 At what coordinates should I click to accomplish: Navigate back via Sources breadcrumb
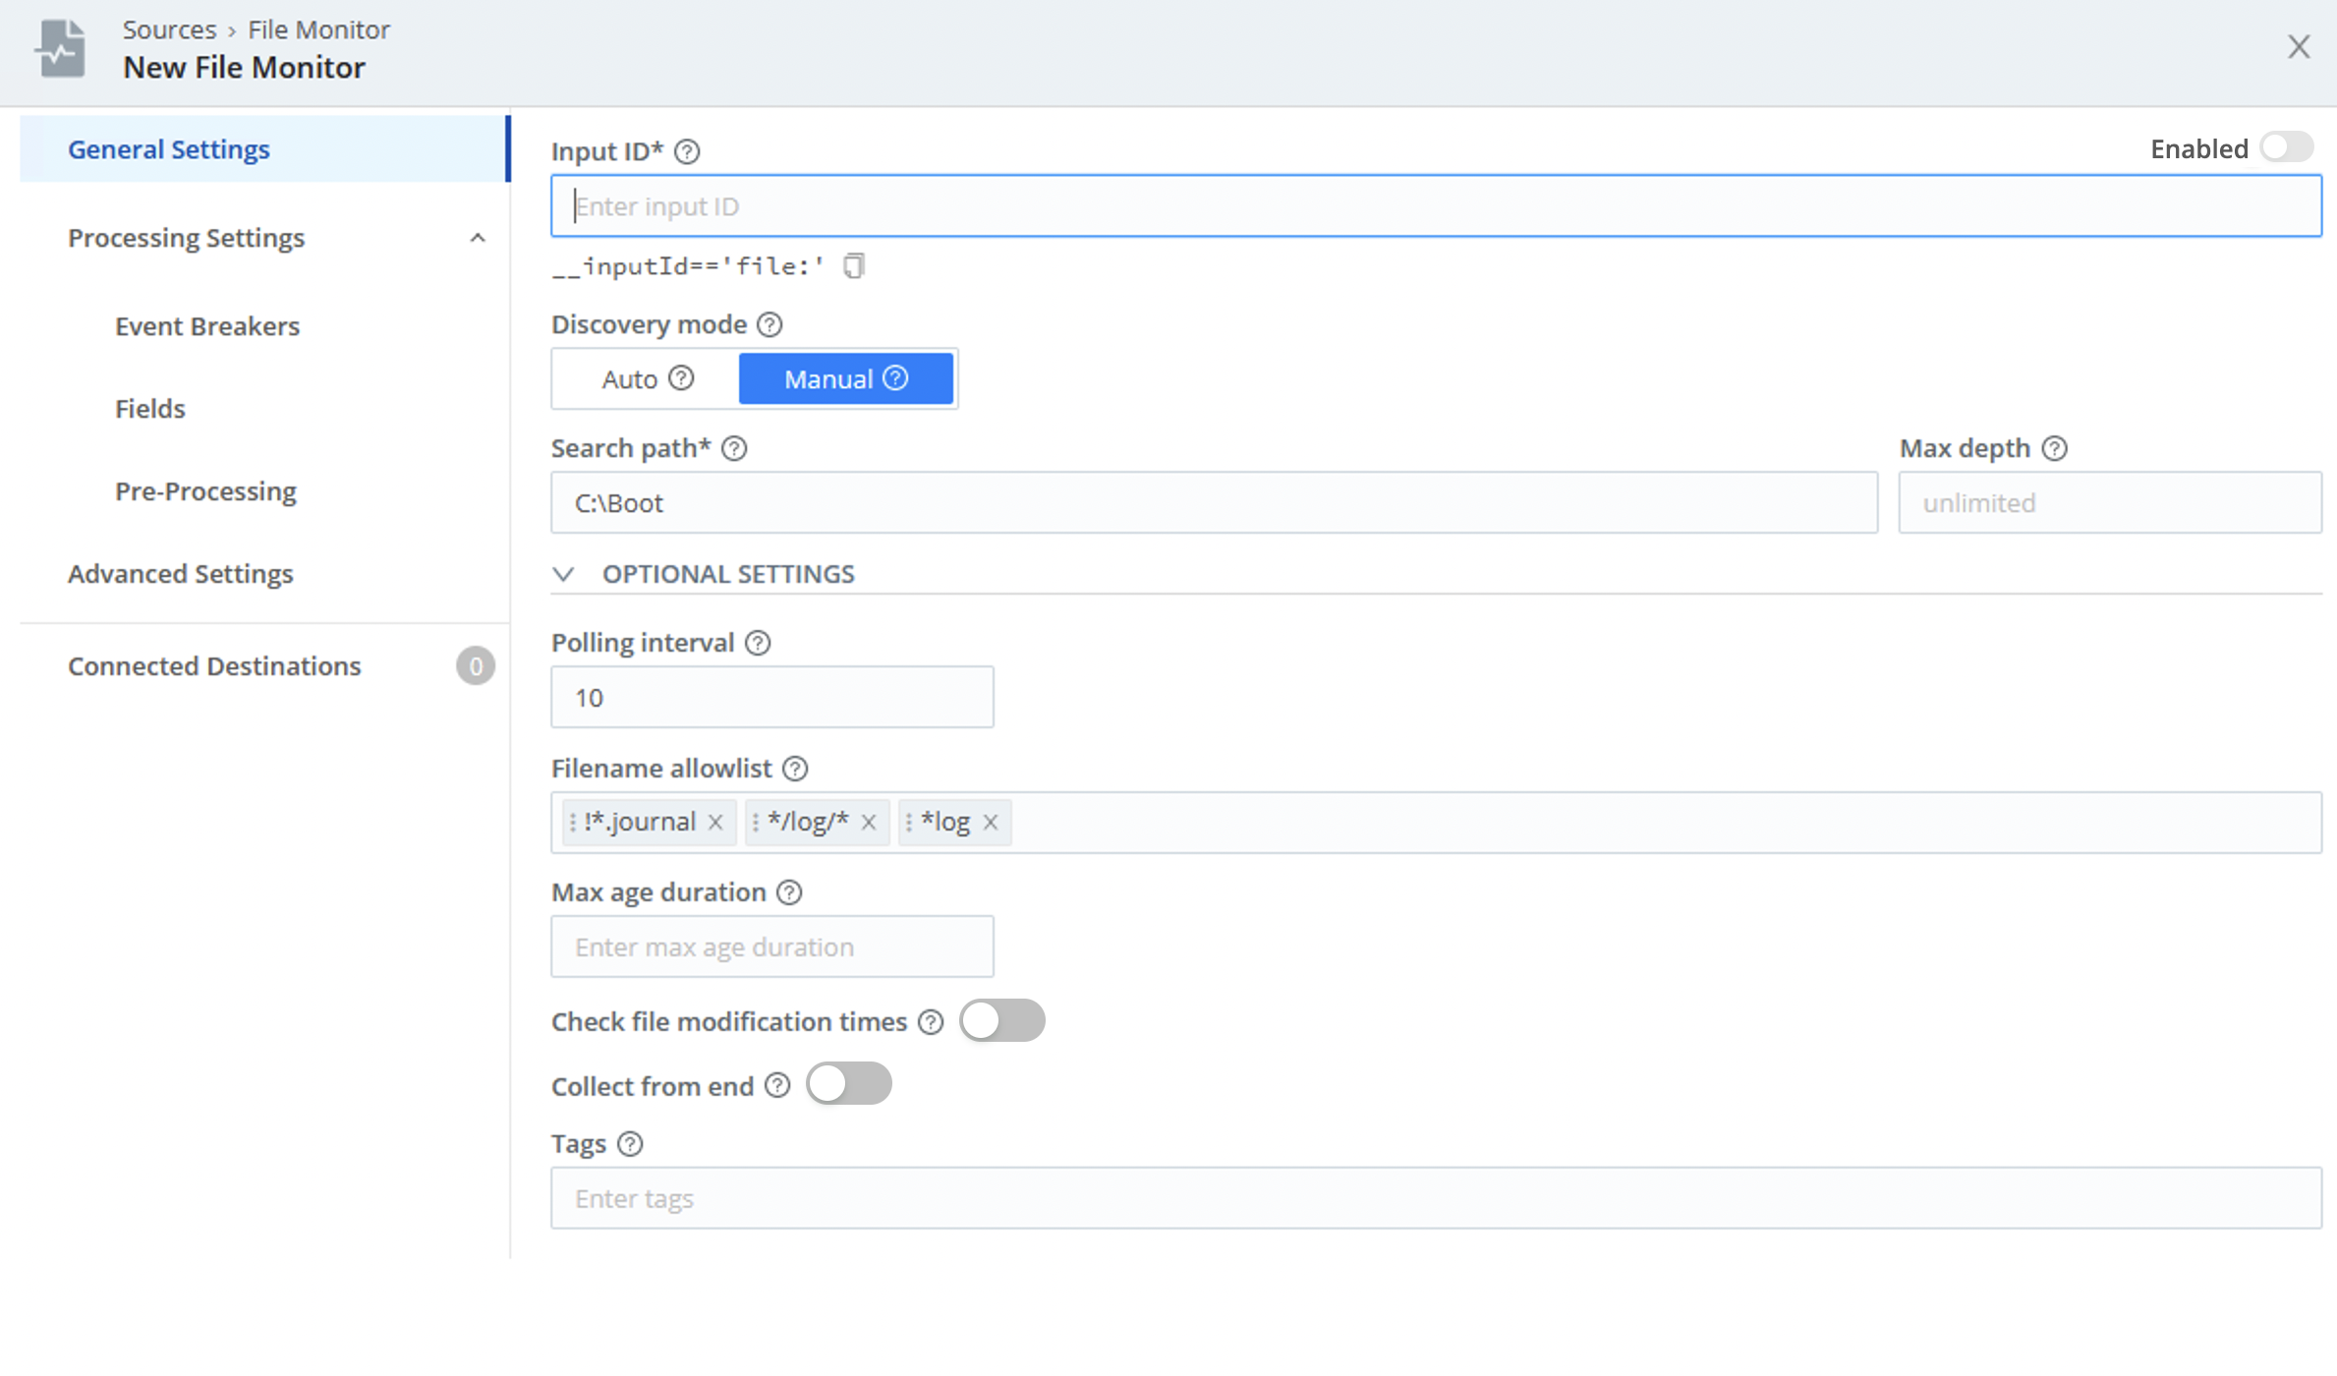pyautogui.click(x=169, y=29)
